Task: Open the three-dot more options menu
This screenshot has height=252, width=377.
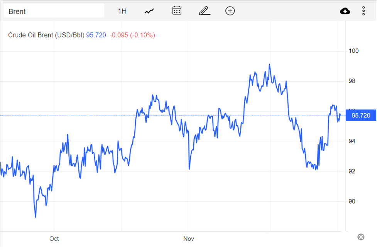Action: [x=363, y=11]
